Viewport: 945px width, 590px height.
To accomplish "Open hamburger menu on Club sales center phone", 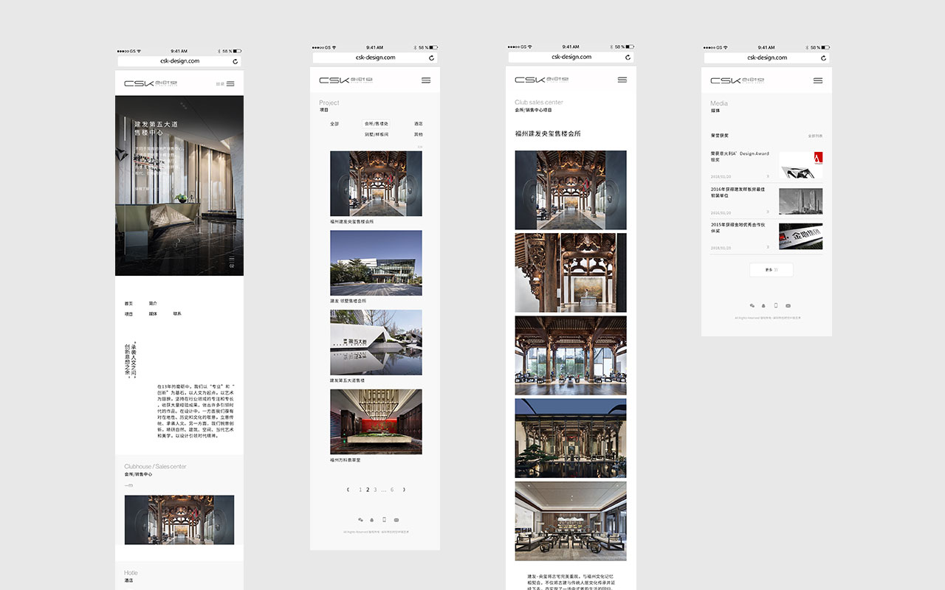I will coord(622,80).
